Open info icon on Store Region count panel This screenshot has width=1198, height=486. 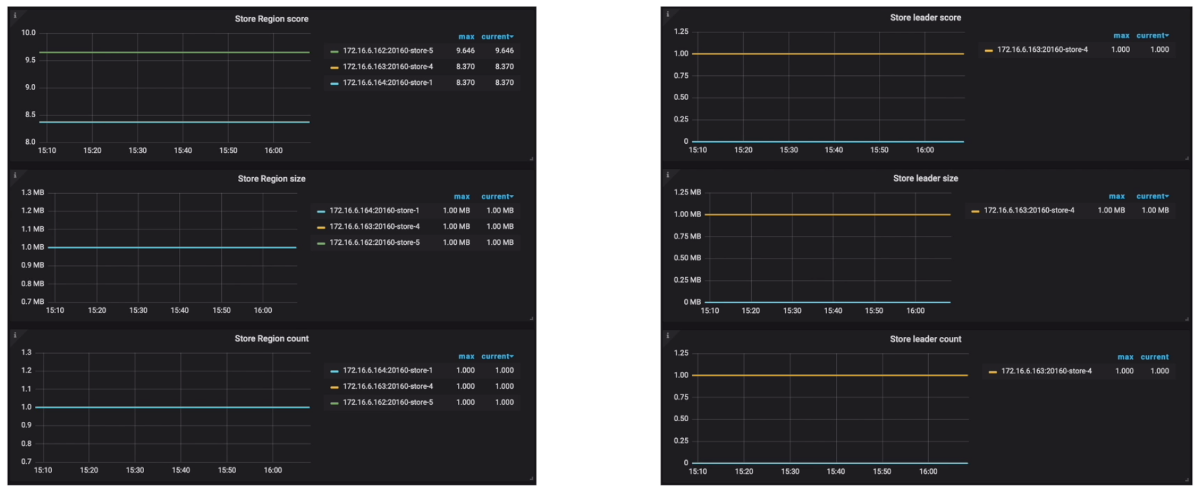[14, 334]
